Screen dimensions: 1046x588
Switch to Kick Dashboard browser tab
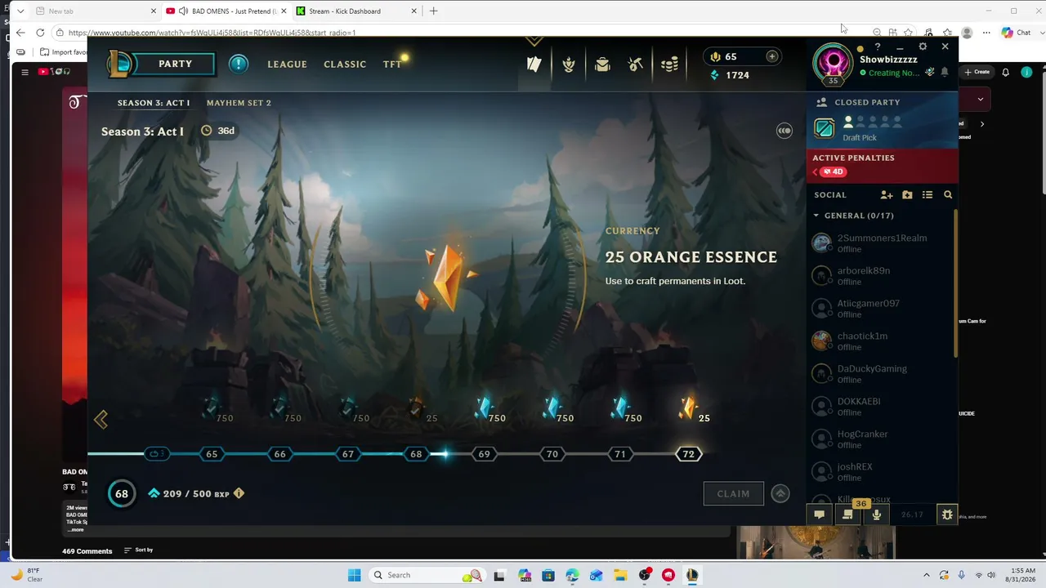click(x=357, y=11)
